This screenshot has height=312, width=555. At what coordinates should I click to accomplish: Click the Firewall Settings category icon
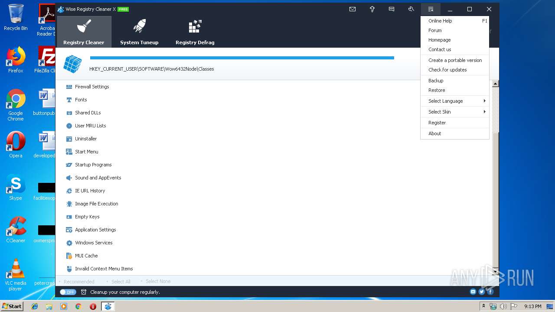69,87
